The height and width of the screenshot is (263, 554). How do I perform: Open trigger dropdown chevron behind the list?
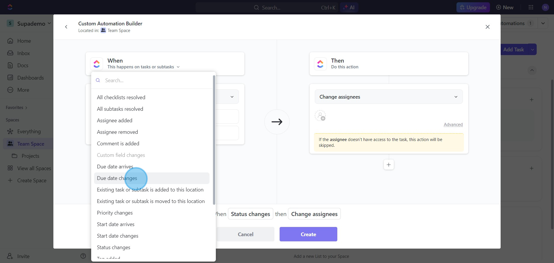(232, 97)
